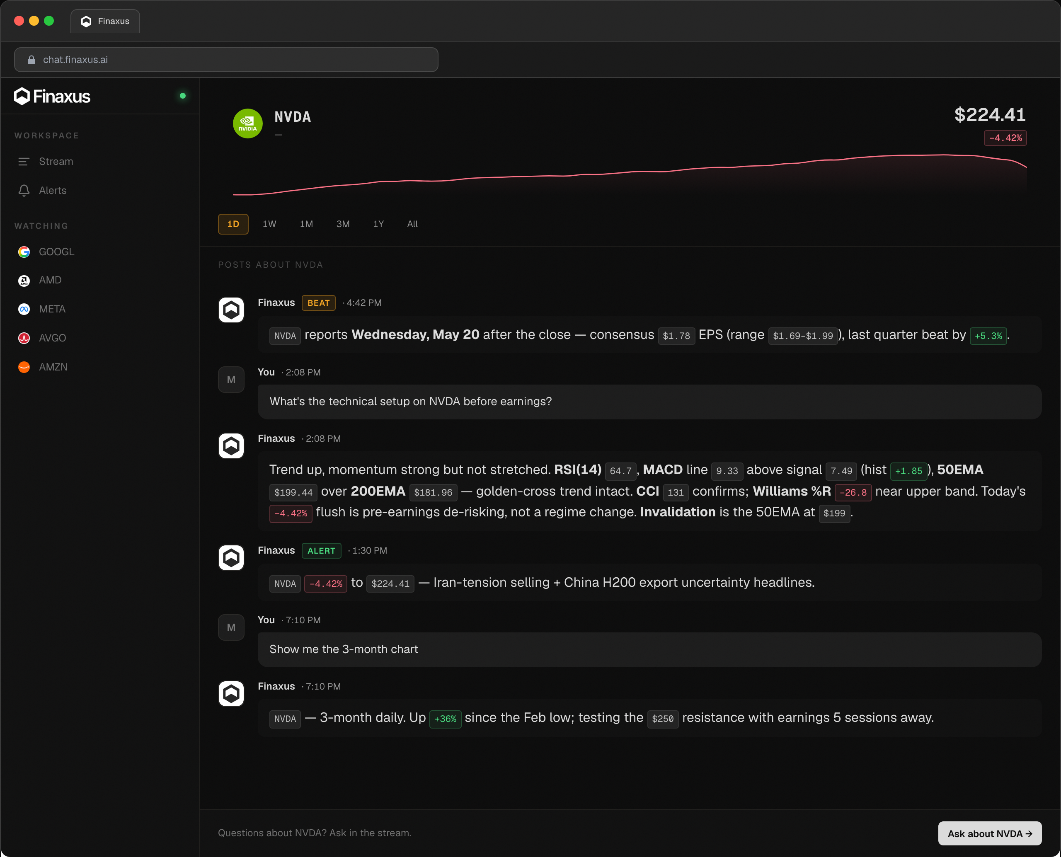Switch chart to 1M range
The height and width of the screenshot is (857, 1061).
(306, 224)
